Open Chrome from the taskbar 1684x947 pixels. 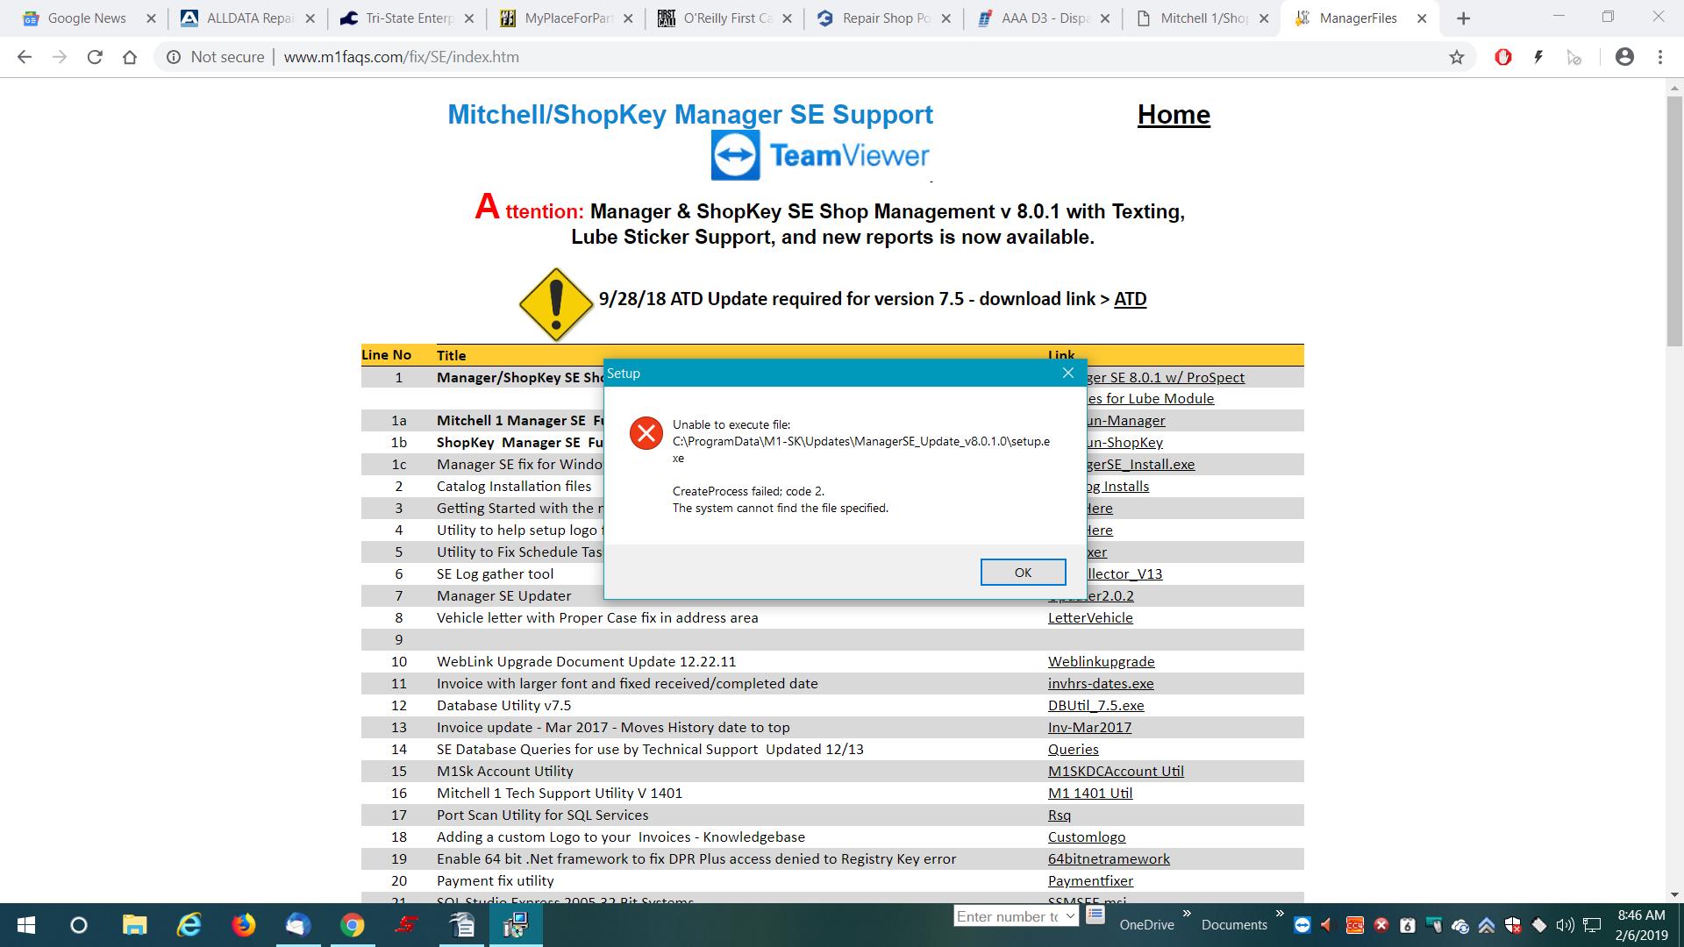point(352,925)
